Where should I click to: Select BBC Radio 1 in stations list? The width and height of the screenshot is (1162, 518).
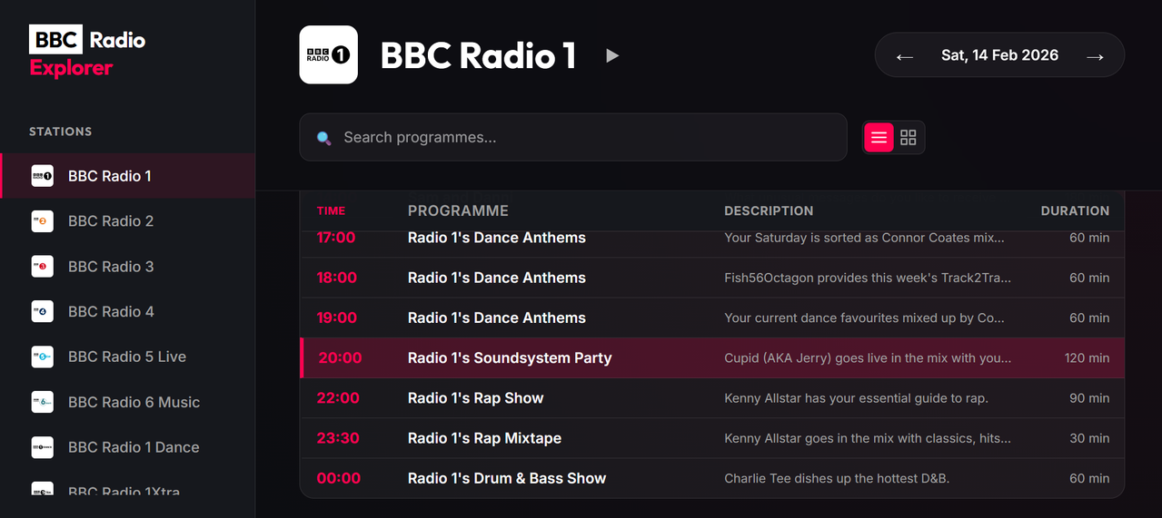pos(128,176)
